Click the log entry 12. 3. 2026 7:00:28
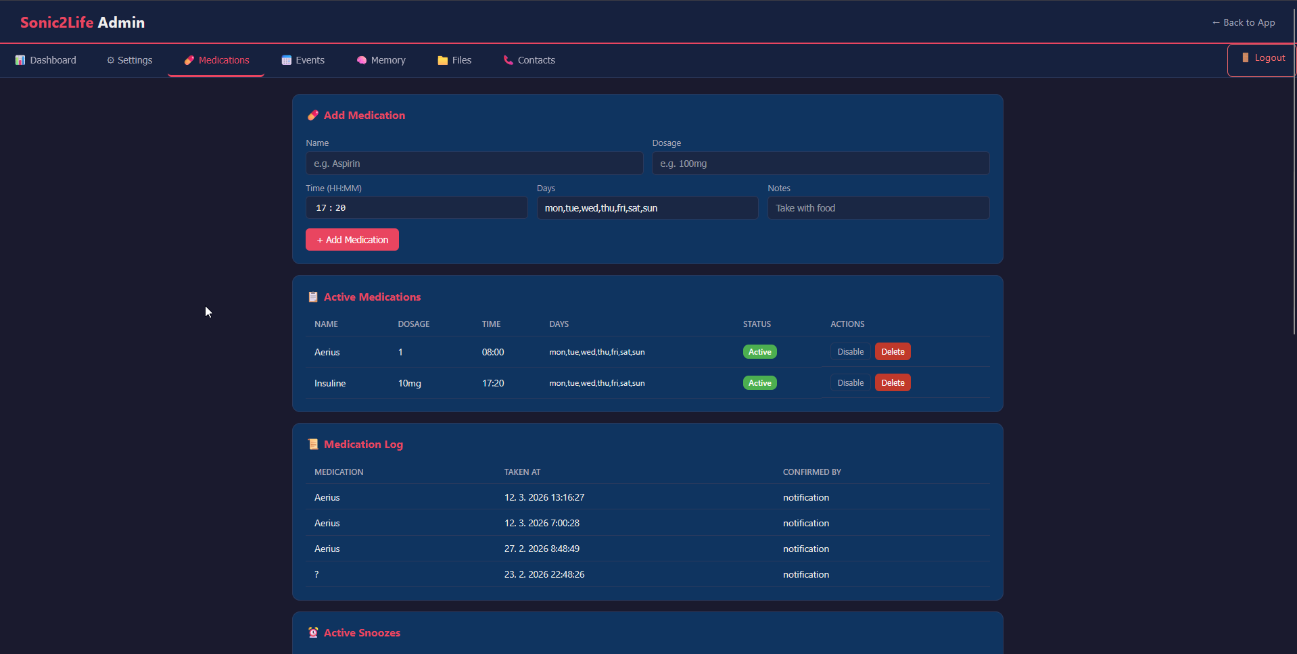 [542, 523]
